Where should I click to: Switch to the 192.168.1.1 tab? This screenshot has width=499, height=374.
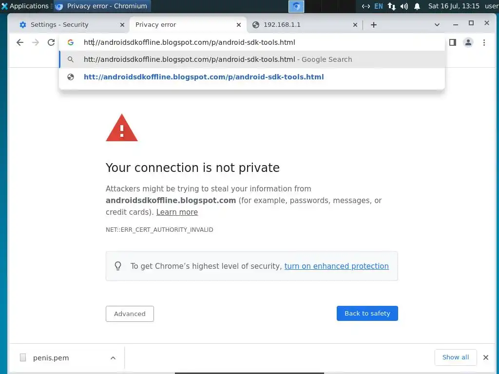[305, 25]
